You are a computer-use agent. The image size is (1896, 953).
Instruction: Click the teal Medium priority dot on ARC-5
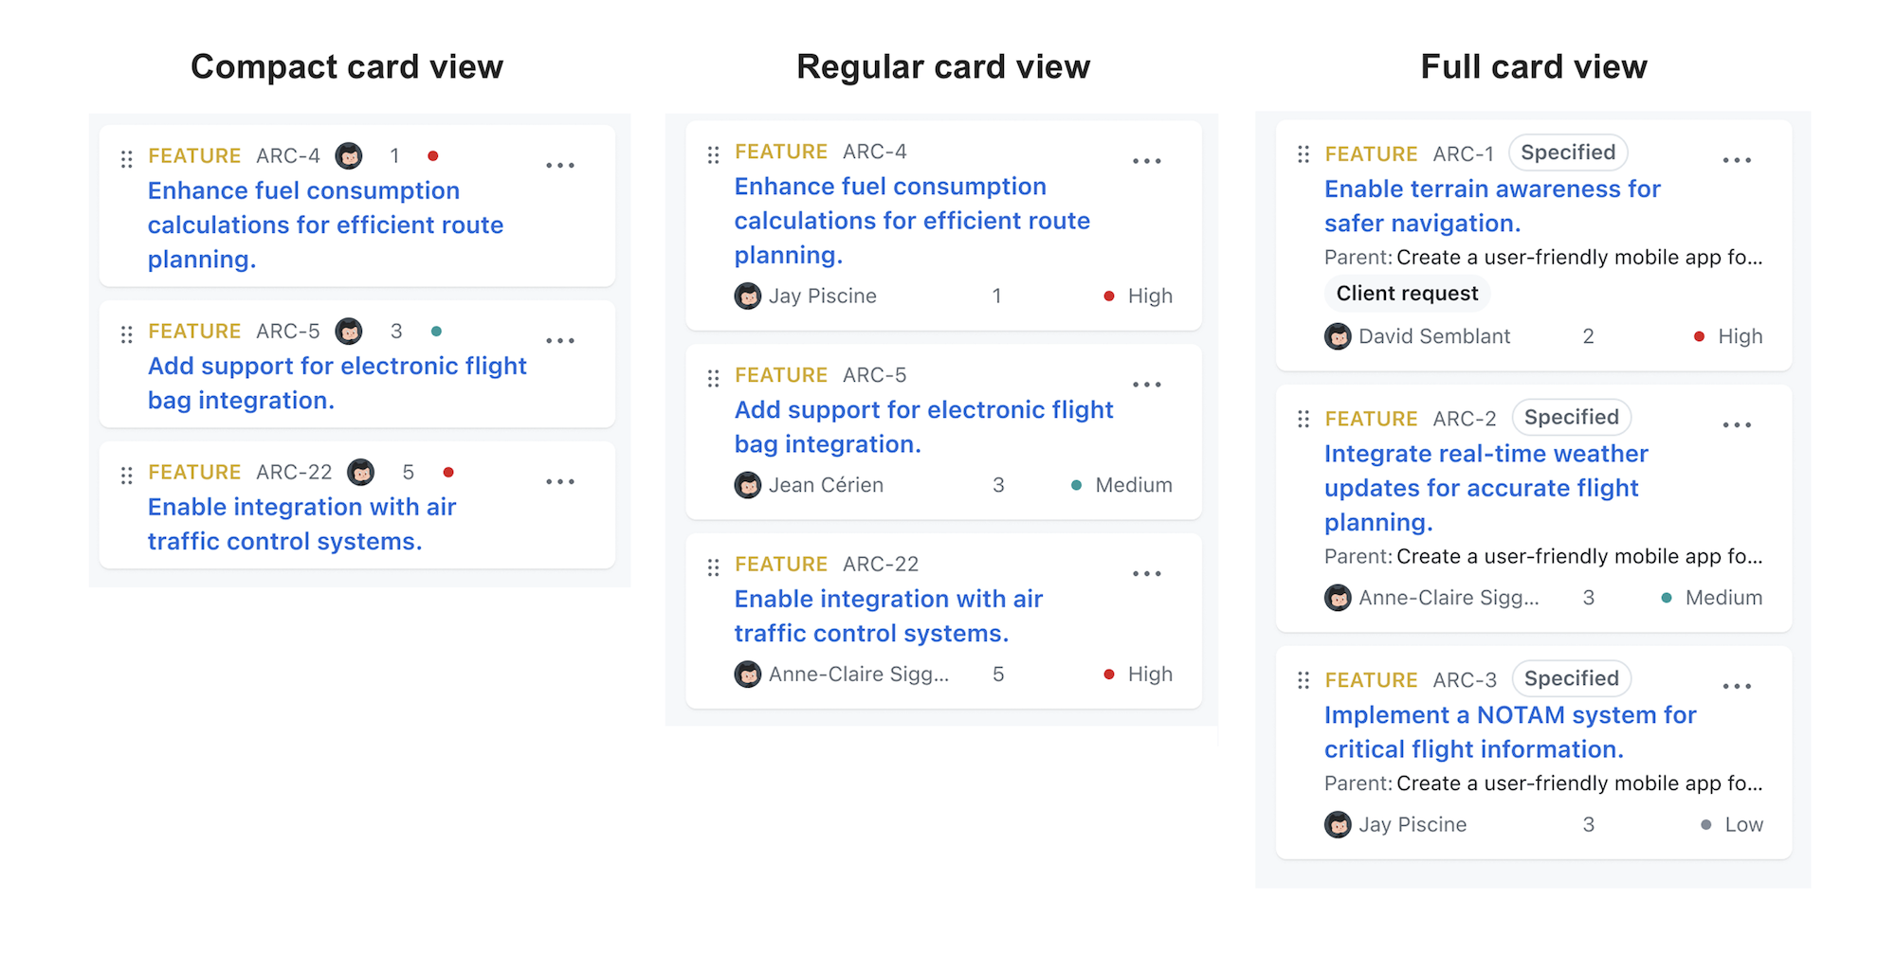pos(1077,484)
